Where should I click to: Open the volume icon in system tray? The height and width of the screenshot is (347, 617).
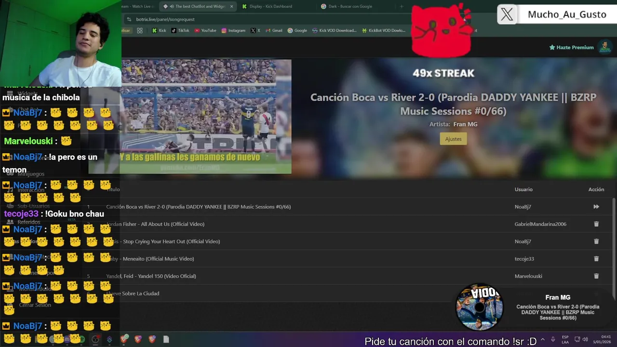click(585, 339)
